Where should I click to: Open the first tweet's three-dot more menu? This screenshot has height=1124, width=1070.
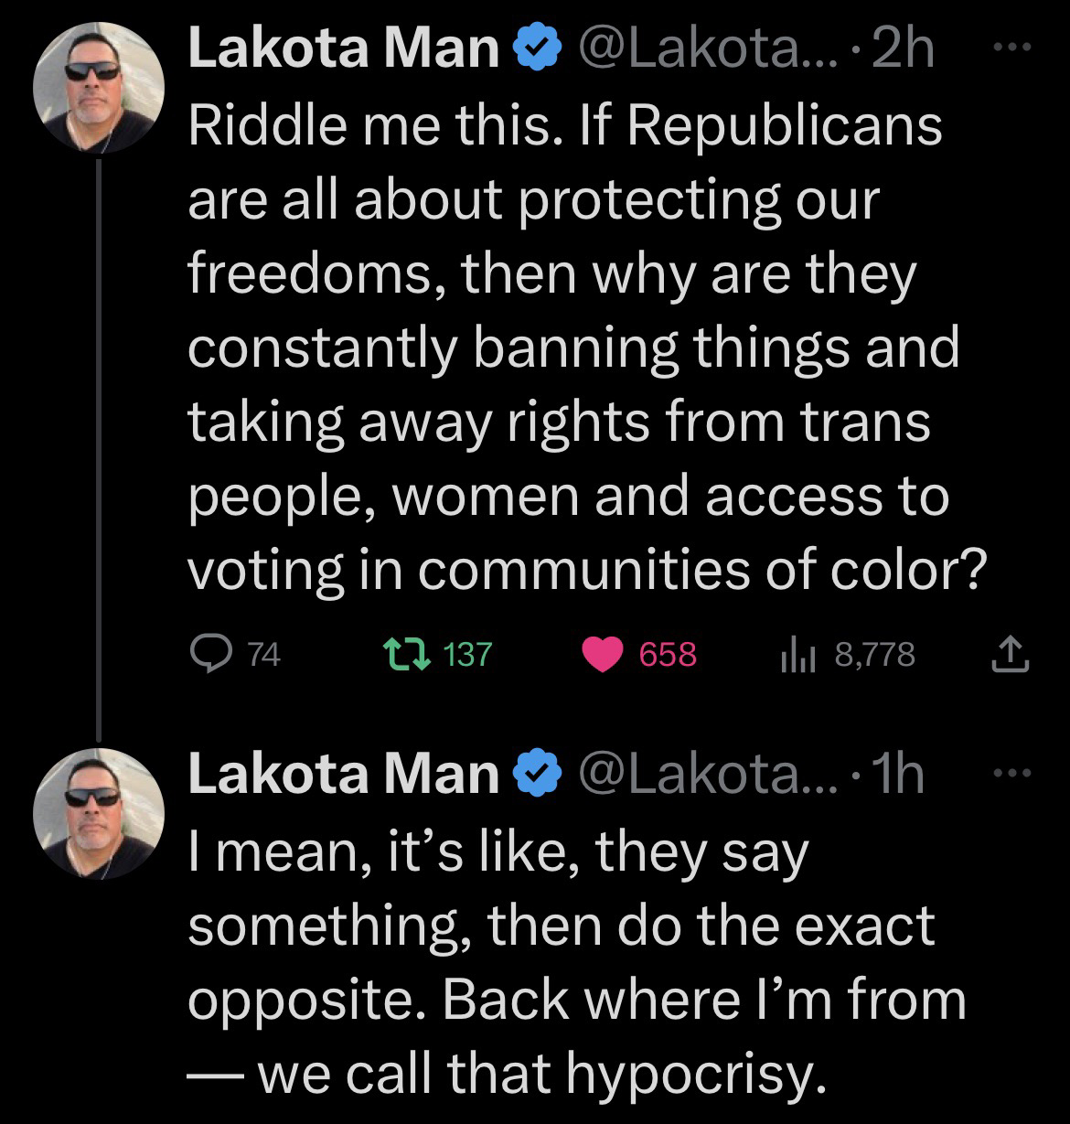(x=1012, y=48)
